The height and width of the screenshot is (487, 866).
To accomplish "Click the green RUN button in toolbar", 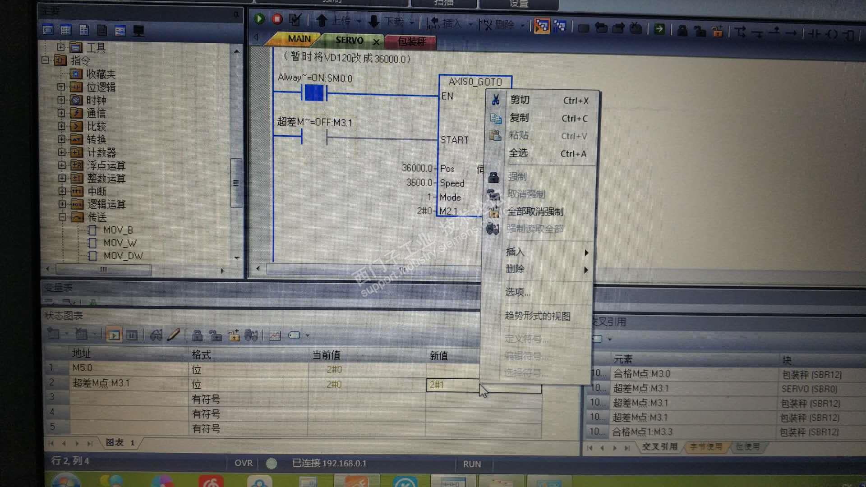I will pos(259,19).
